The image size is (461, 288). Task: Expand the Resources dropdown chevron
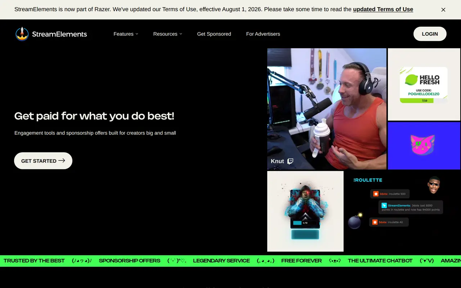click(x=181, y=34)
